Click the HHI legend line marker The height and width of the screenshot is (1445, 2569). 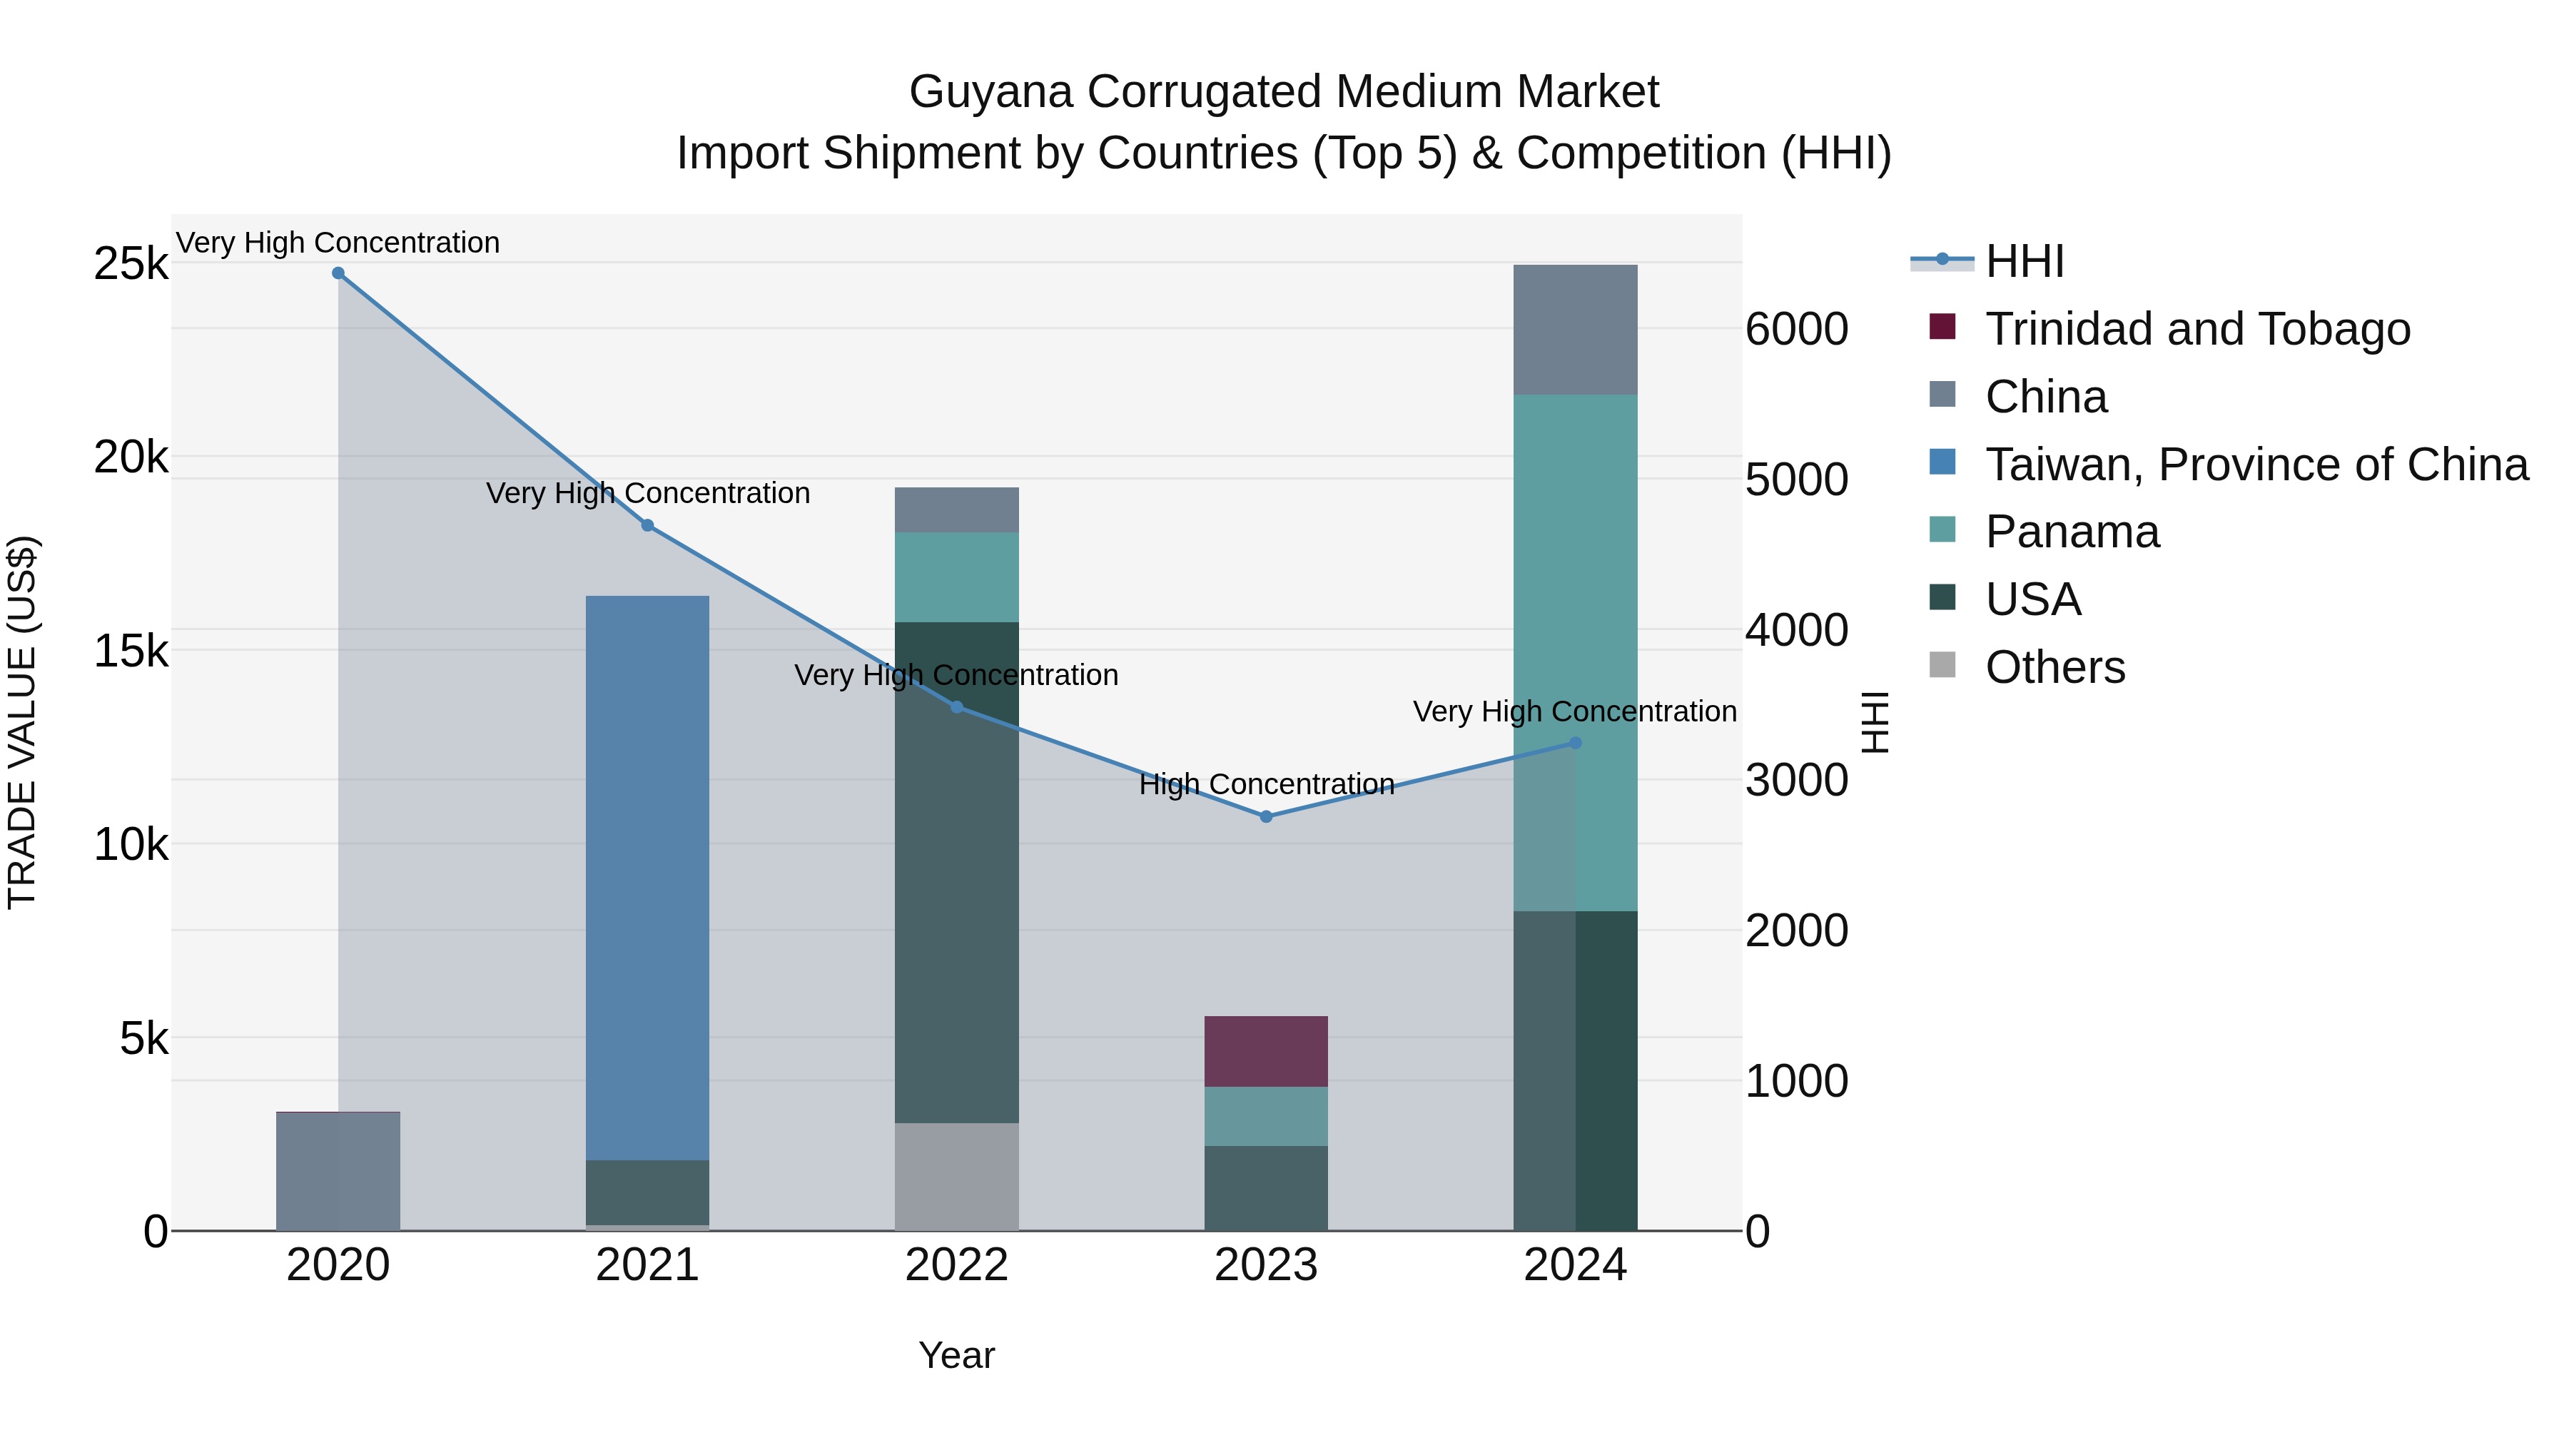1942,260
